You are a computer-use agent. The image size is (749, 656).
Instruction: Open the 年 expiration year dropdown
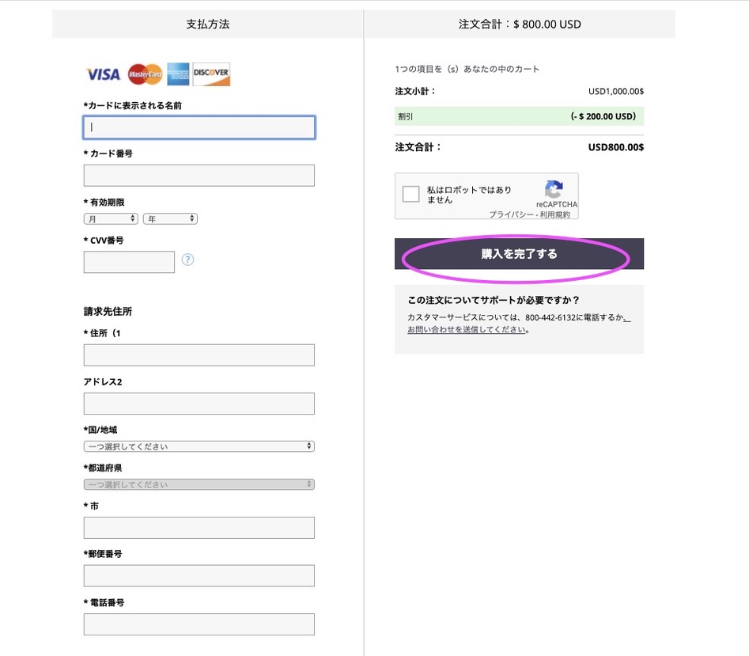tap(170, 218)
